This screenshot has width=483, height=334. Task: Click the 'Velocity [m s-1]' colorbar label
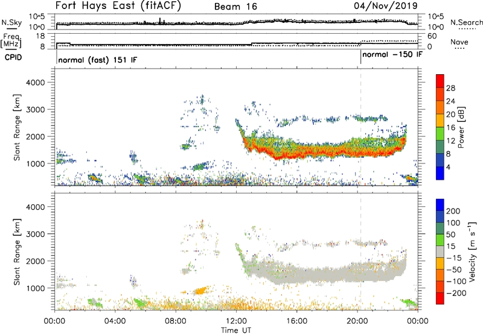point(472,251)
